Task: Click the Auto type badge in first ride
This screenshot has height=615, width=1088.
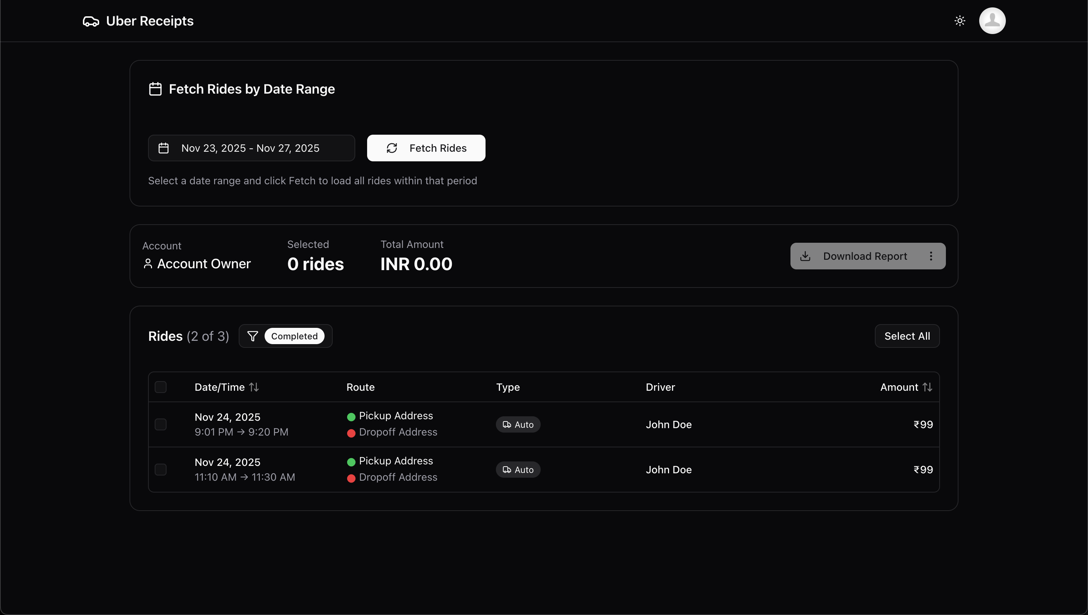Action: click(518, 424)
